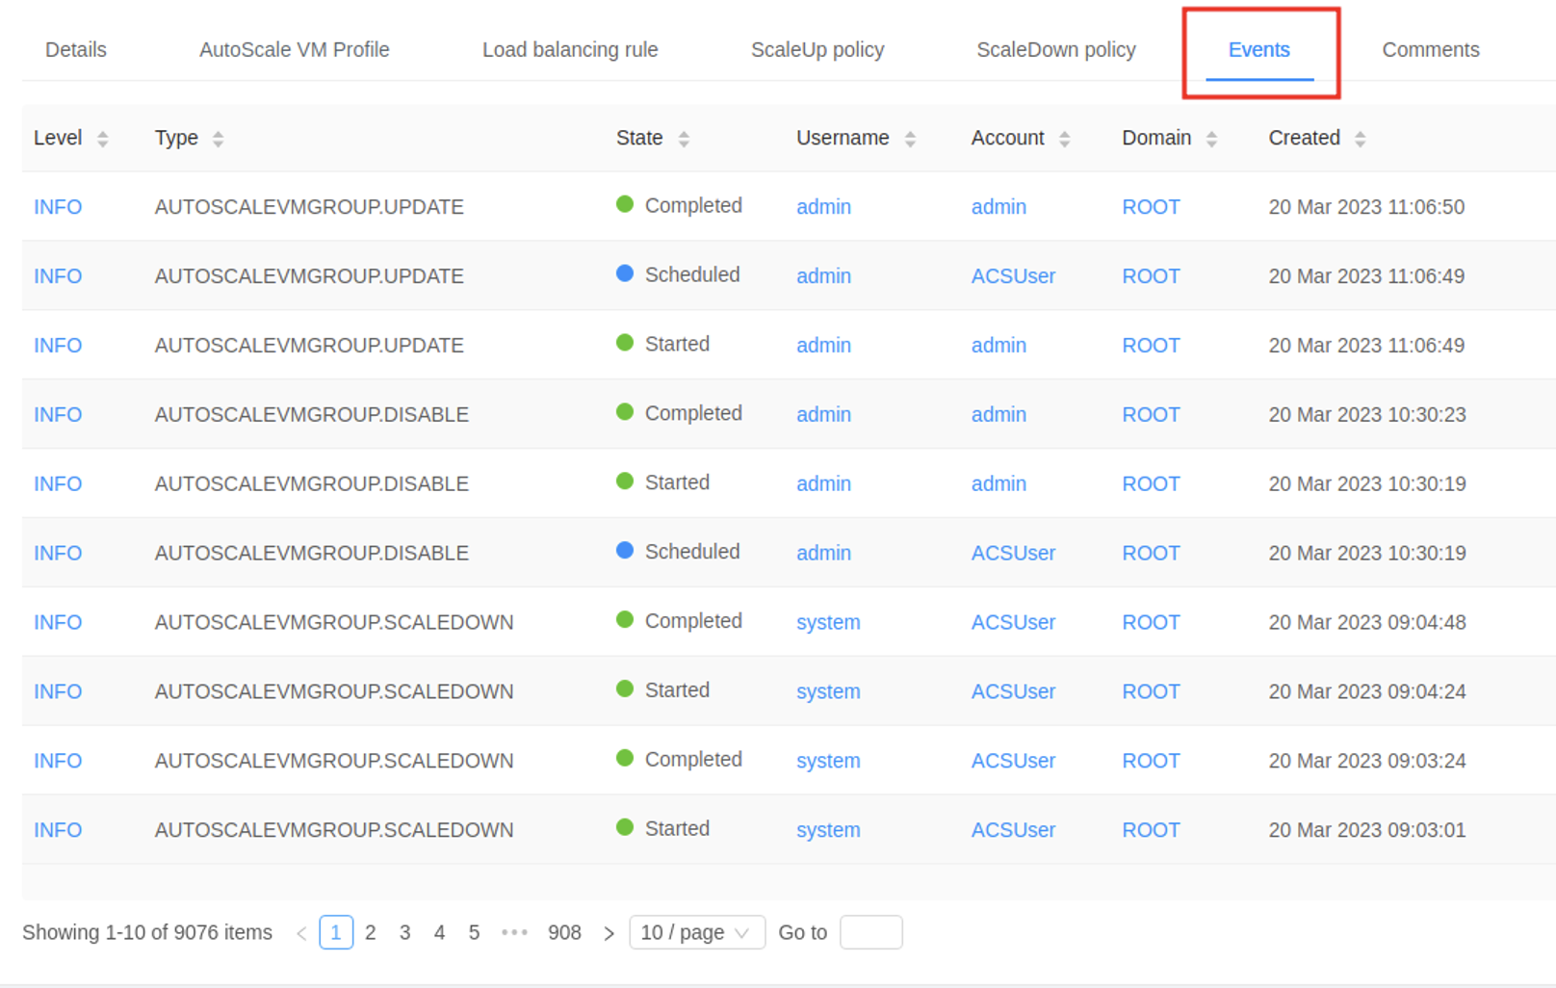Open admin username of 11:06:50 UPDATE event
The width and height of the screenshot is (1556, 988).
click(823, 207)
